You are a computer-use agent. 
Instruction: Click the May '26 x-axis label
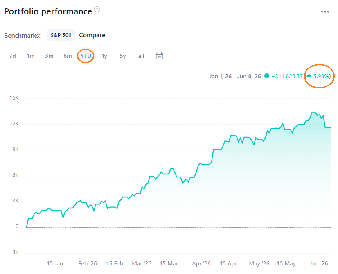(x=259, y=263)
